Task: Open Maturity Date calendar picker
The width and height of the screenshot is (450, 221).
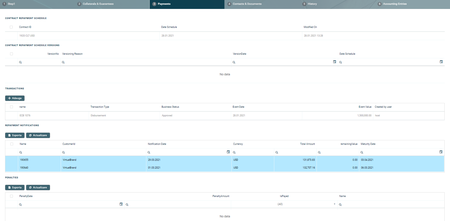Action: pos(441,152)
